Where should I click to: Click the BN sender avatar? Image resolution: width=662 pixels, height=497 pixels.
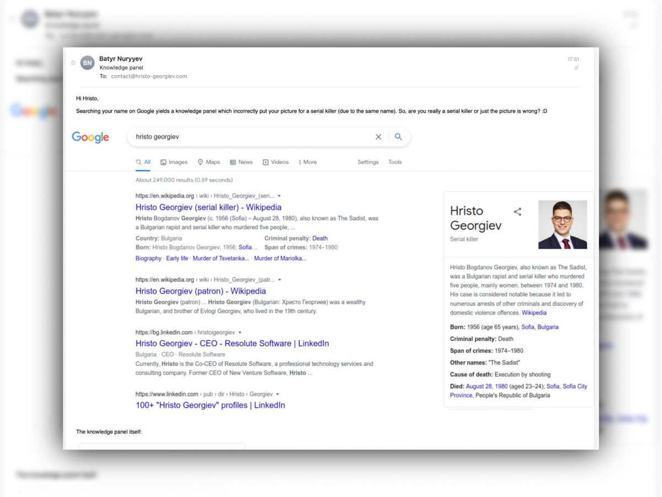click(x=88, y=63)
